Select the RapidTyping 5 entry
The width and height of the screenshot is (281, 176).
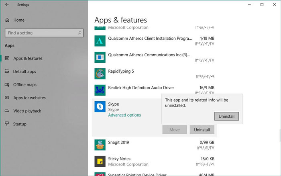coord(154,74)
